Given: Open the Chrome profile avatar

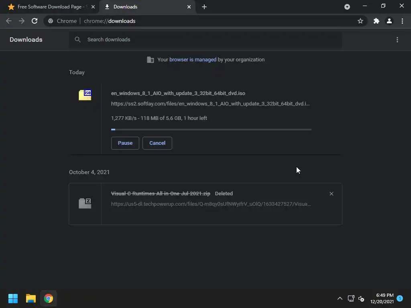Looking at the screenshot, I should point(389,21).
